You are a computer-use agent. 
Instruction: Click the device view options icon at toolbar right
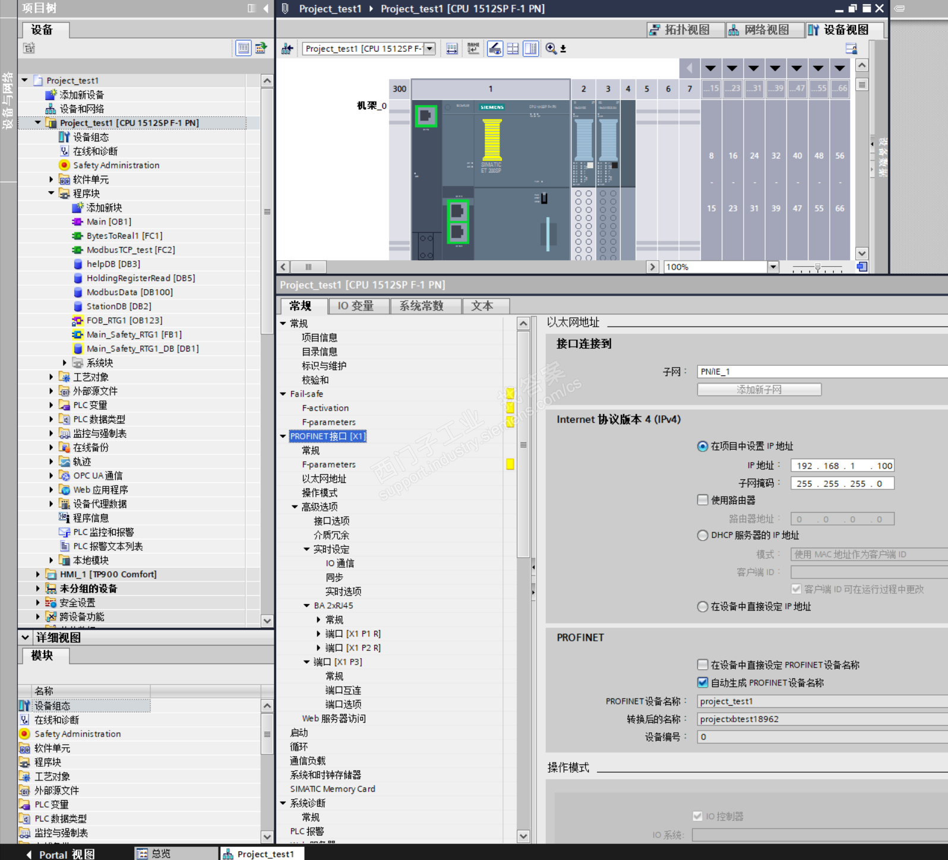pos(851,49)
